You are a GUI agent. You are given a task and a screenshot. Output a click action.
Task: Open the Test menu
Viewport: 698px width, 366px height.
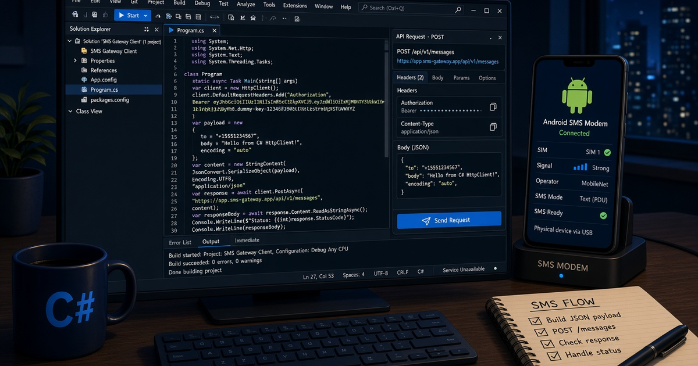(x=223, y=3)
